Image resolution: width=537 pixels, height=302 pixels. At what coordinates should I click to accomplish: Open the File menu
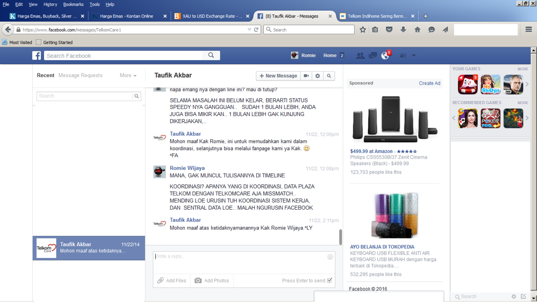6,4
